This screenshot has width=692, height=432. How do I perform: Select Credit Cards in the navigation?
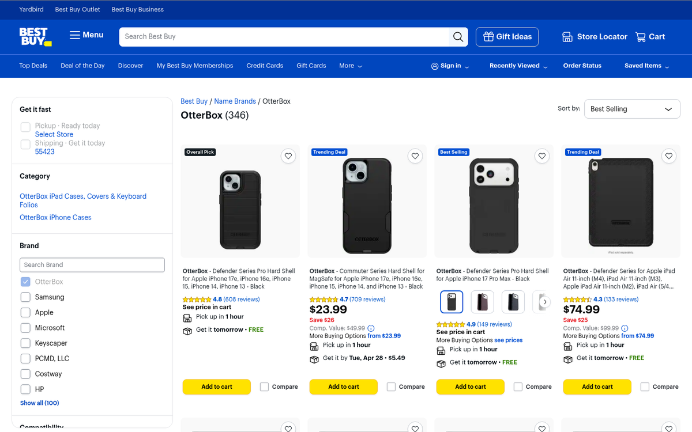(265, 66)
